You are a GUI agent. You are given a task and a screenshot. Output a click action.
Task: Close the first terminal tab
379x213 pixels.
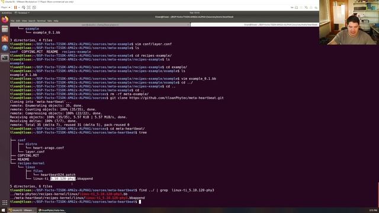coord(188,25)
